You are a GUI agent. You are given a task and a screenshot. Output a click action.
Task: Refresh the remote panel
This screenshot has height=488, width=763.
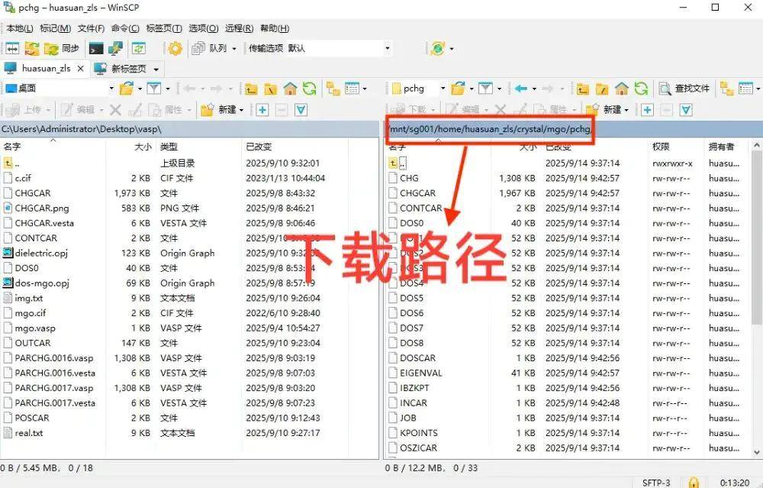coord(642,89)
